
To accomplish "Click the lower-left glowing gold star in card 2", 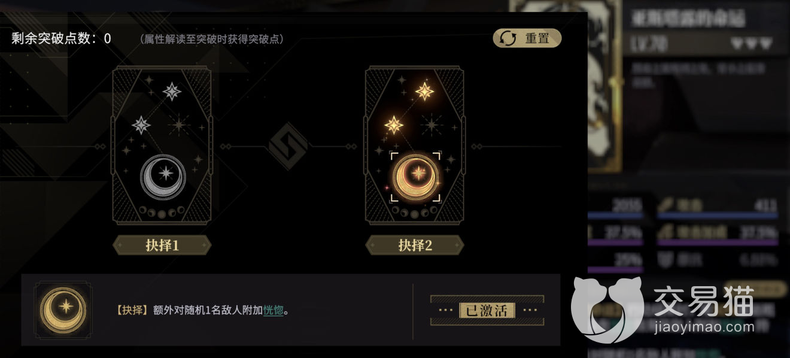I will tap(394, 125).
